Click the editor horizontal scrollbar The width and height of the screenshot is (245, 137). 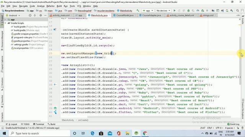point(159,117)
